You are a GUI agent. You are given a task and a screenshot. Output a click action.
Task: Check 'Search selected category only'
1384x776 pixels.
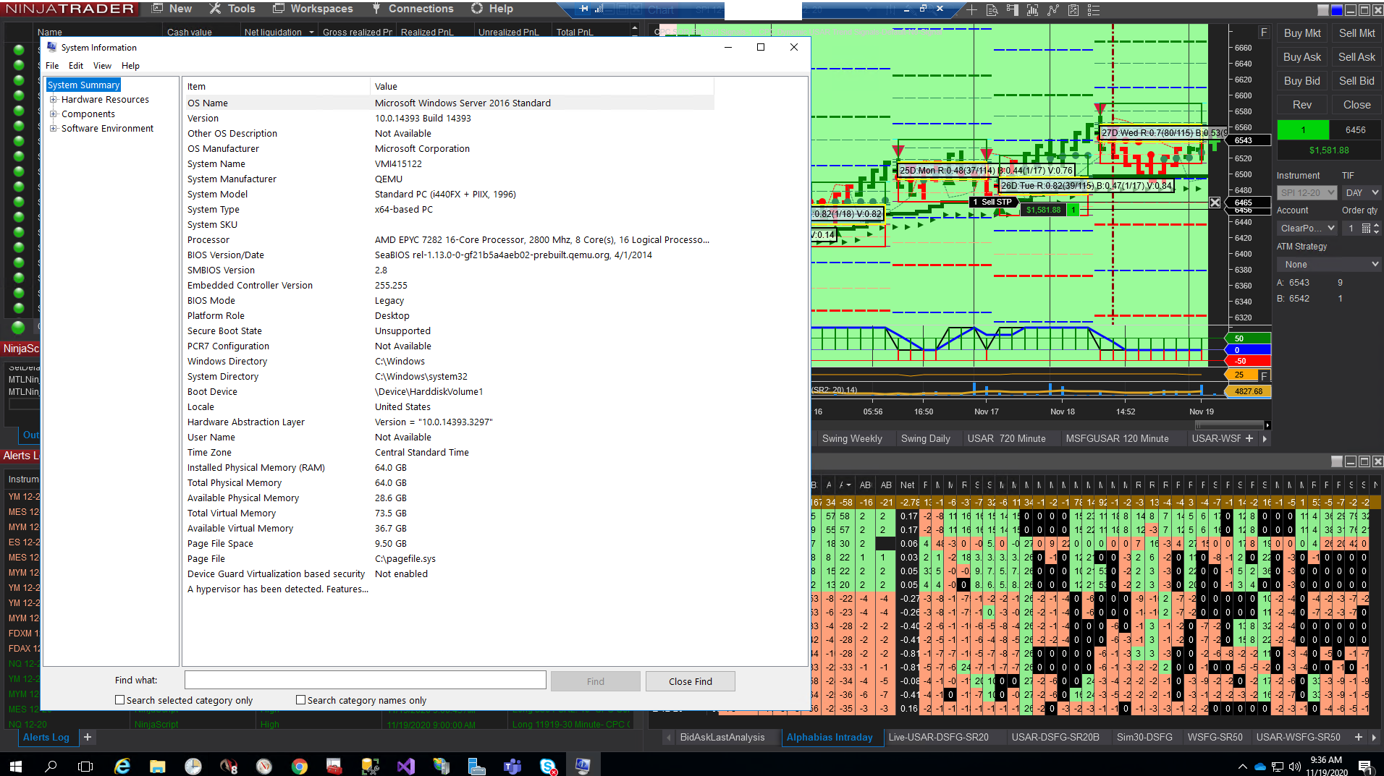[x=120, y=700]
